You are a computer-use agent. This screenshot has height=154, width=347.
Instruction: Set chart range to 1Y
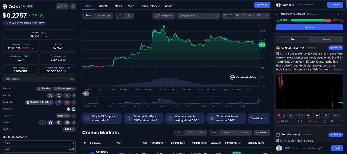point(243,16)
